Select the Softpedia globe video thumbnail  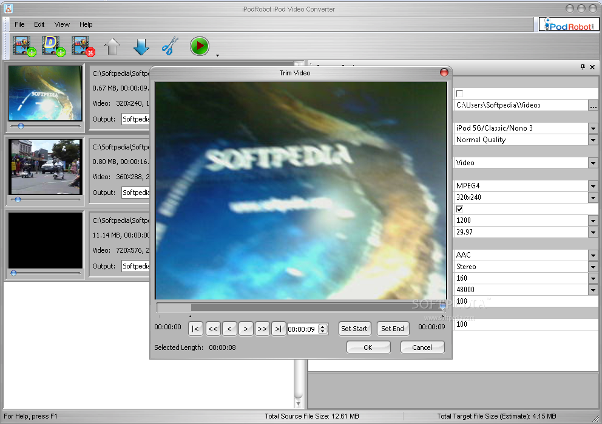coord(46,93)
